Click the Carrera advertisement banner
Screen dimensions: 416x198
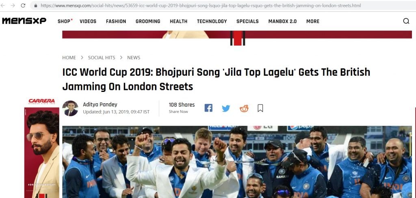pyautogui.click(x=42, y=148)
